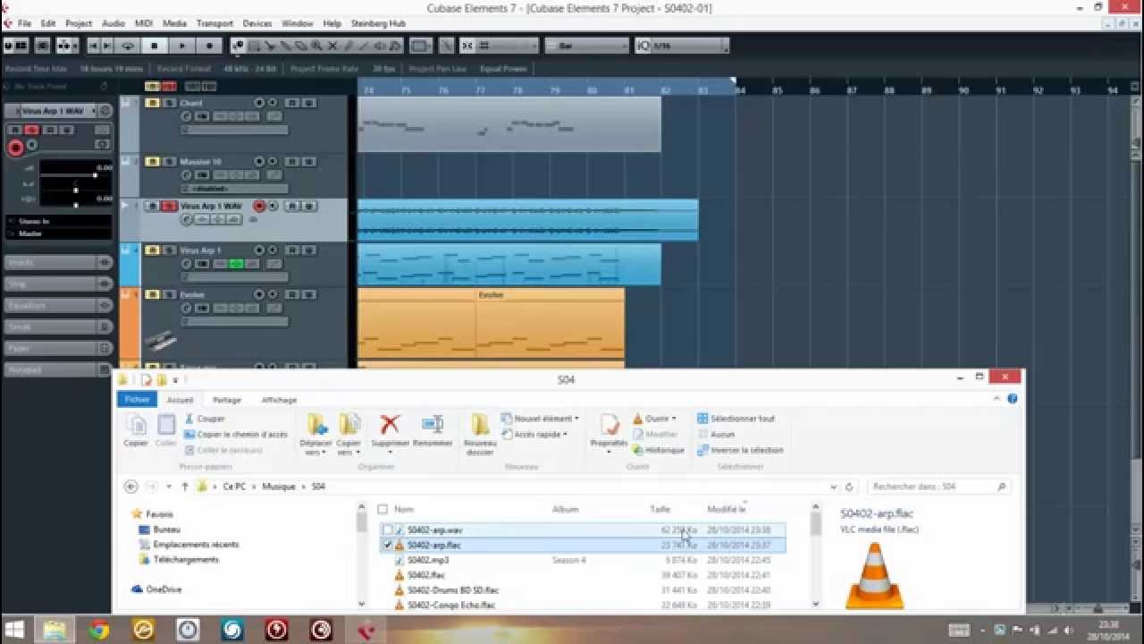Click Inverser la sélection
This screenshot has height=644, width=1144.
[x=740, y=450]
